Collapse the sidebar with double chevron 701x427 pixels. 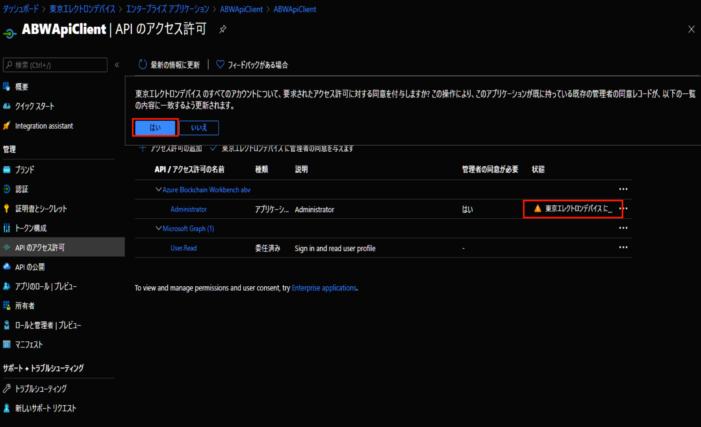(x=117, y=65)
